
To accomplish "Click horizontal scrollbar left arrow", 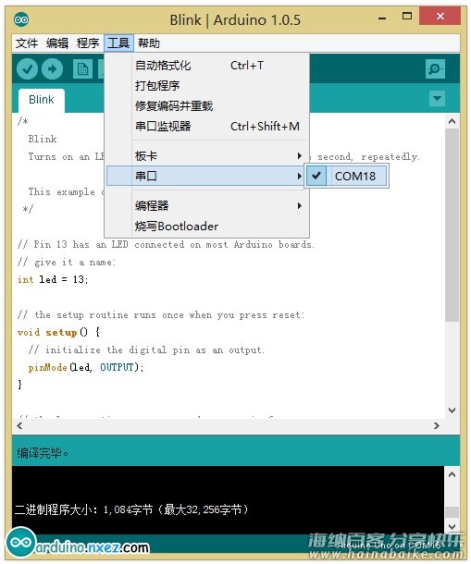I will point(19,426).
